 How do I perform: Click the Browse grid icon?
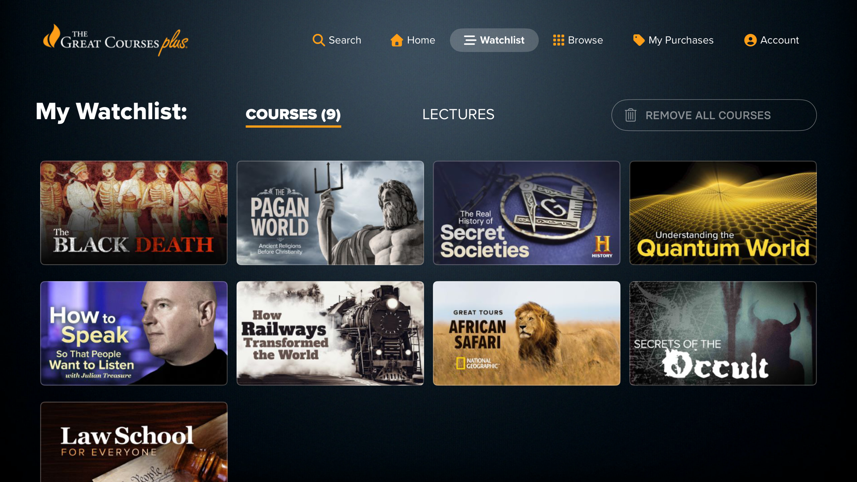558,40
